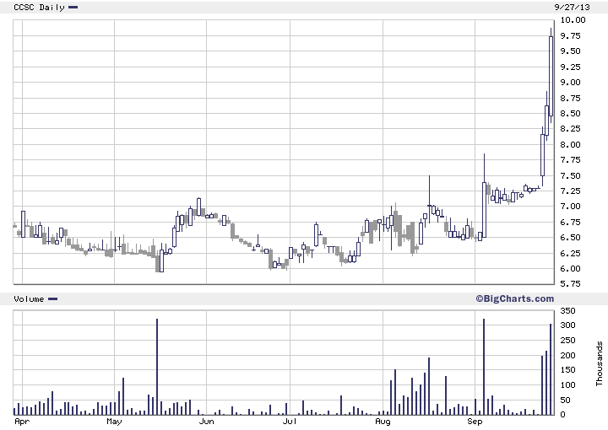The image size is (608, 430).
Task: Click the 9.25 price axis label
Action: point(570,67)
